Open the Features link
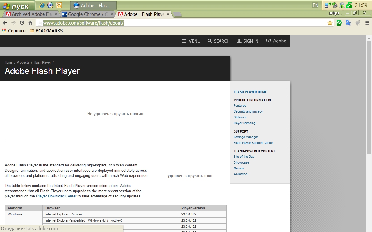Viewport: 372px width, 232px height. pyautogui.click(x=240, y=106)
